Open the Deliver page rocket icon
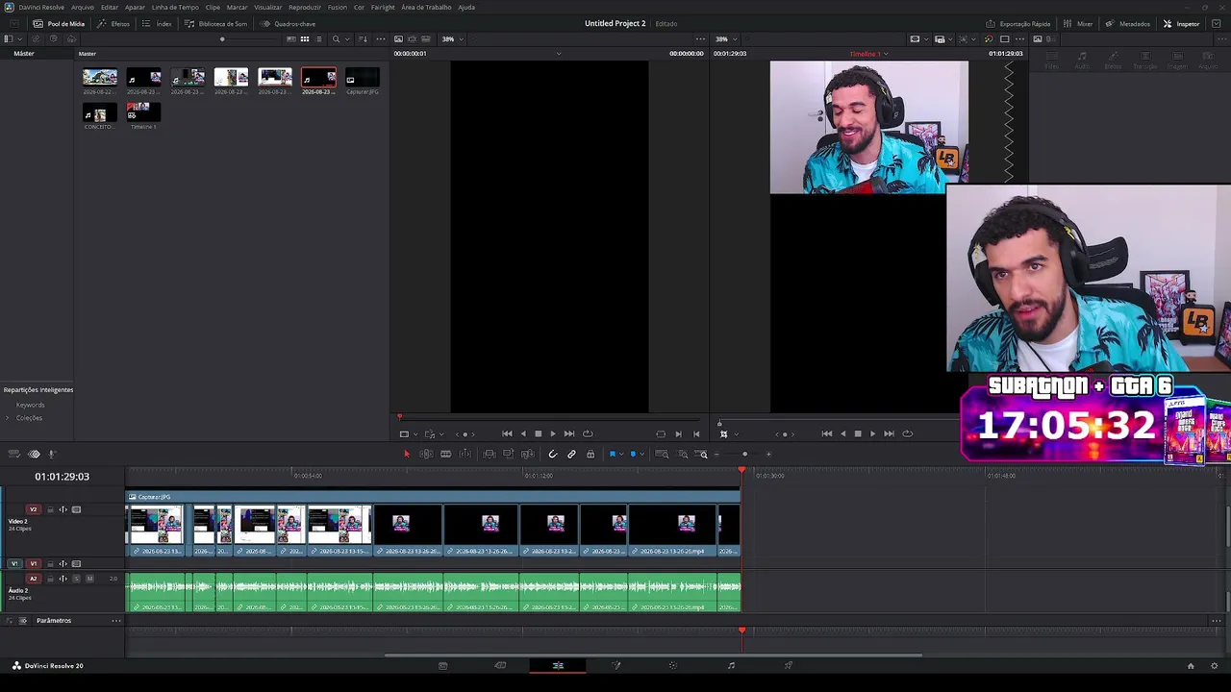The height and width of the screenshot is (692, 1231). click(789, 665)
